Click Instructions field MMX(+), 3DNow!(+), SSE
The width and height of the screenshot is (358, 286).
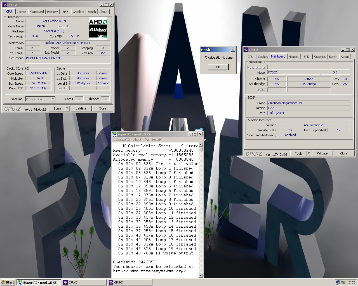pos(68,60)
